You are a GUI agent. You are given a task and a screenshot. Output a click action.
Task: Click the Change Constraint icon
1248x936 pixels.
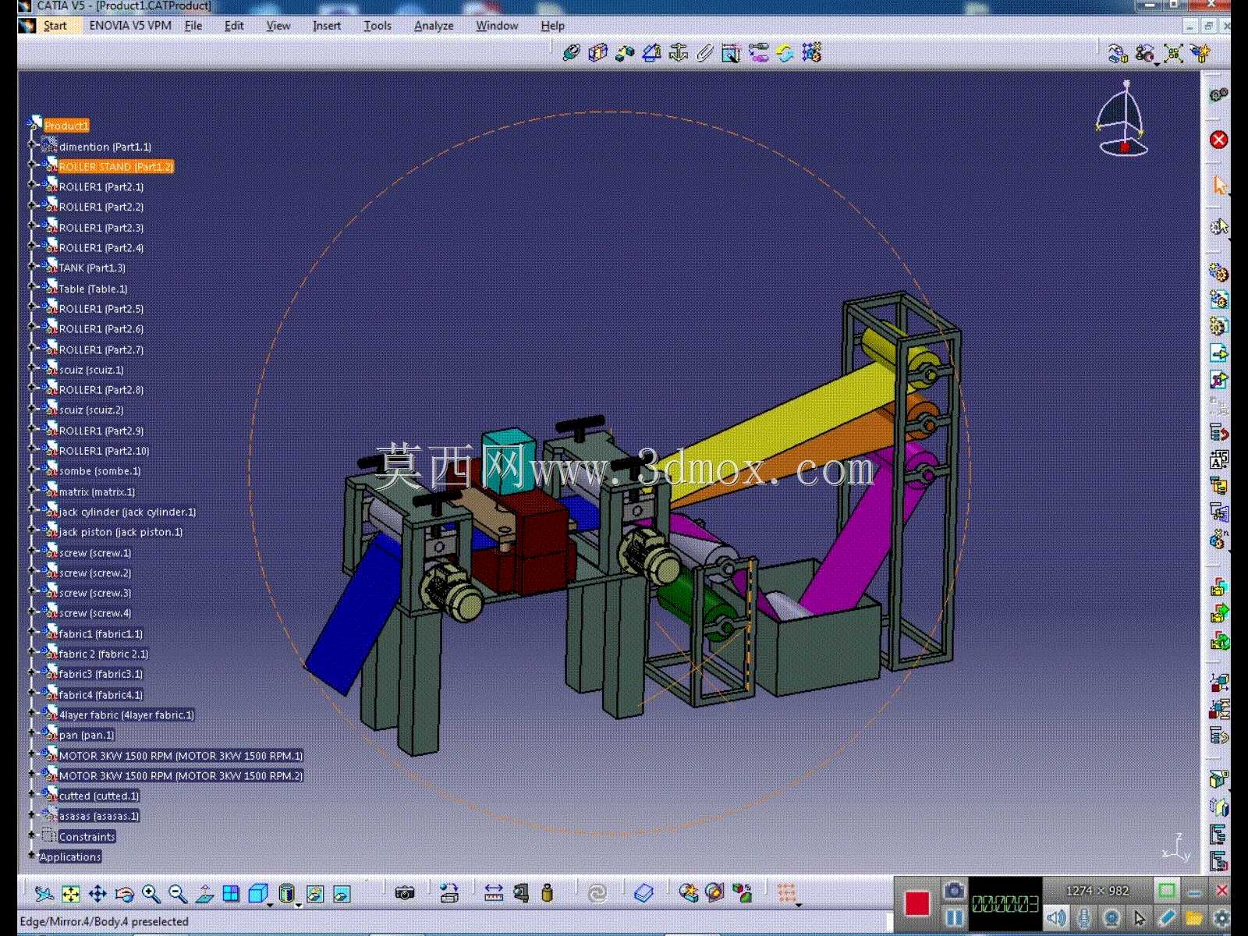click(x=785, y=53)
